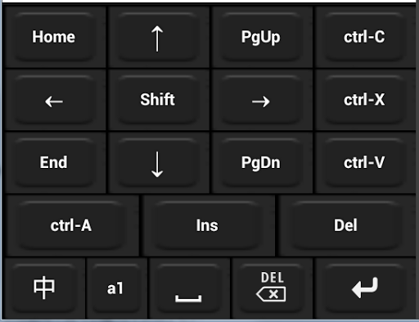Toggle the Shift key

[157, 100]
